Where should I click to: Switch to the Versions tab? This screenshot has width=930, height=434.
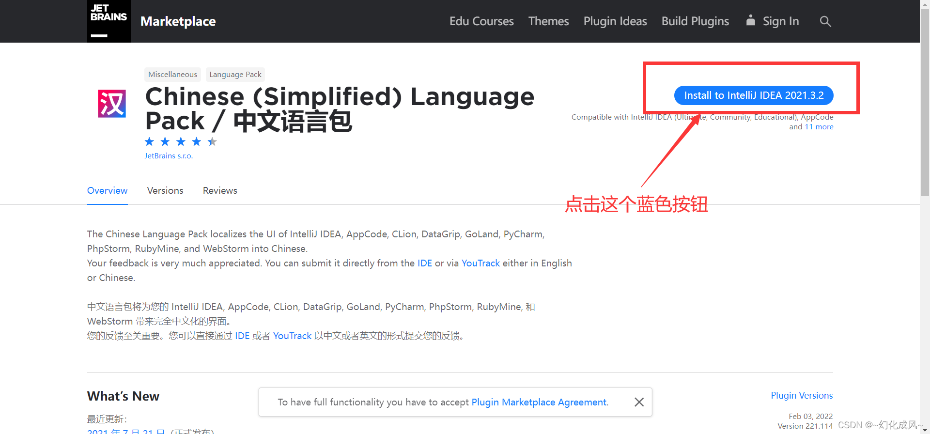tap(165, 191)
